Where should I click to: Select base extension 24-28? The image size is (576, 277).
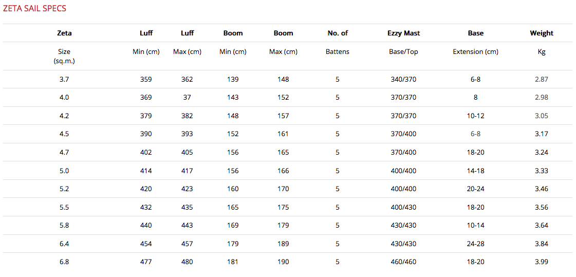click(476, 244)
